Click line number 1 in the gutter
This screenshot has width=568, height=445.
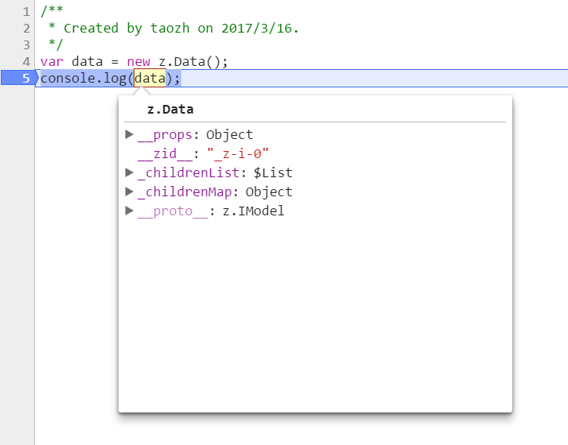[26, 12]
